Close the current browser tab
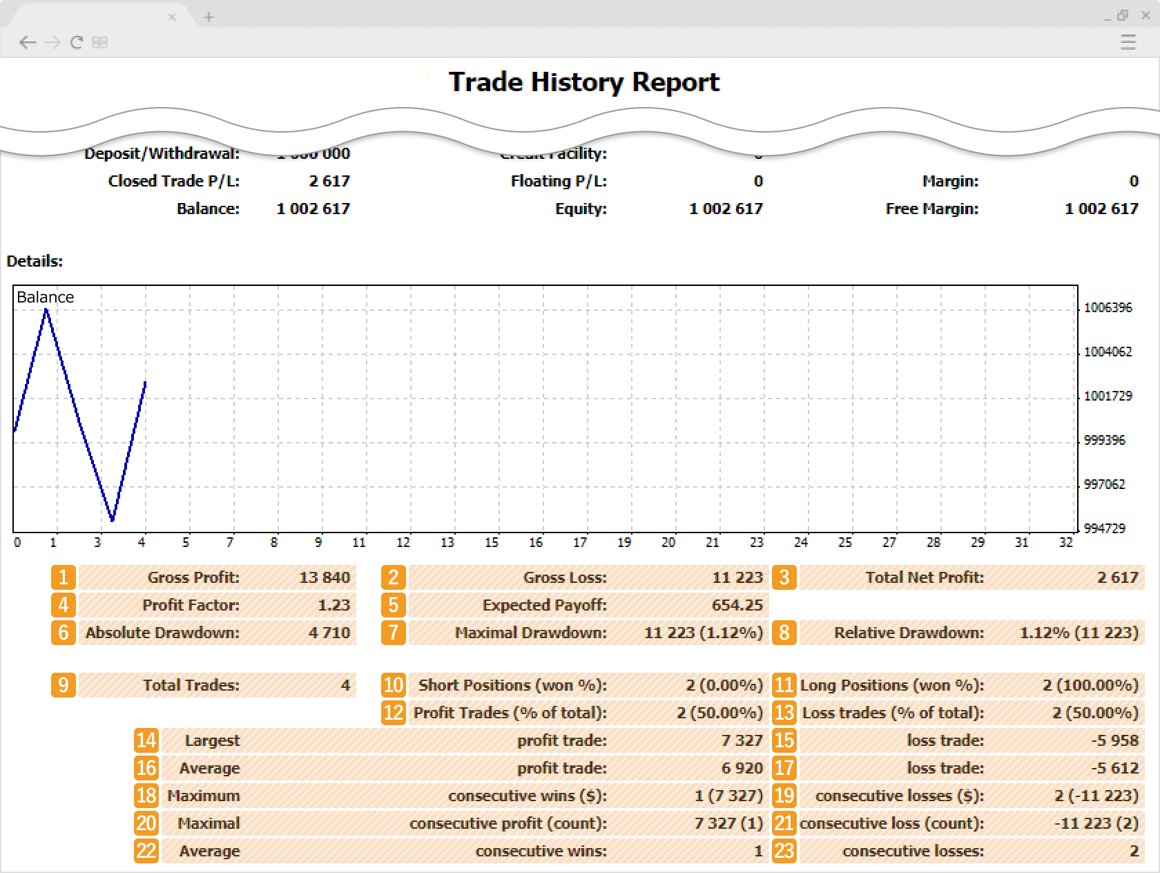Screen dimensions: 1160x873 172,17
